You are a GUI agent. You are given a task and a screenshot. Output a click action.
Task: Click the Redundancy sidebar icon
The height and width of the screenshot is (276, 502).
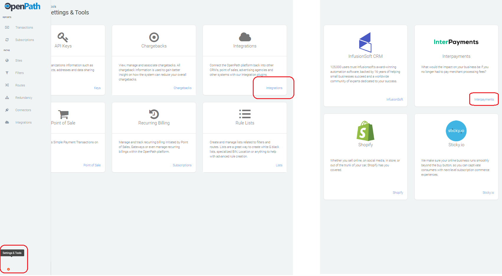coord(7,97)
